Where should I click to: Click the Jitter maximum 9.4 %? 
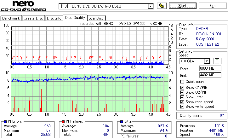point(164,130)
